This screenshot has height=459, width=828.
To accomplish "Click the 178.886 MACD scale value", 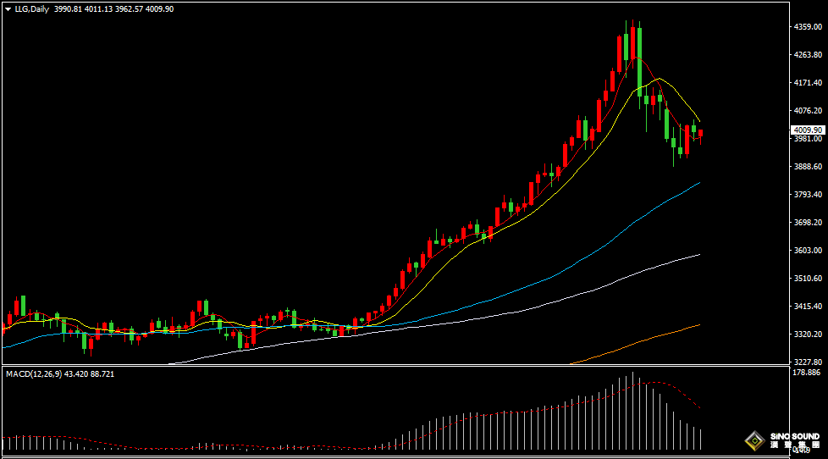I will (x=807, y=373).
